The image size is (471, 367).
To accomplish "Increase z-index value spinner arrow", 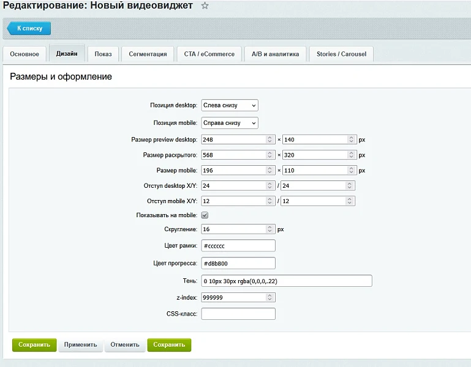I will [269, 295].
